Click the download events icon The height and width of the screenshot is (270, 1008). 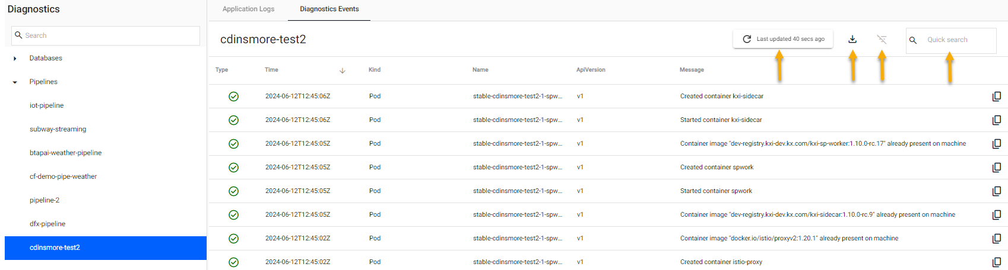(852, 39)
